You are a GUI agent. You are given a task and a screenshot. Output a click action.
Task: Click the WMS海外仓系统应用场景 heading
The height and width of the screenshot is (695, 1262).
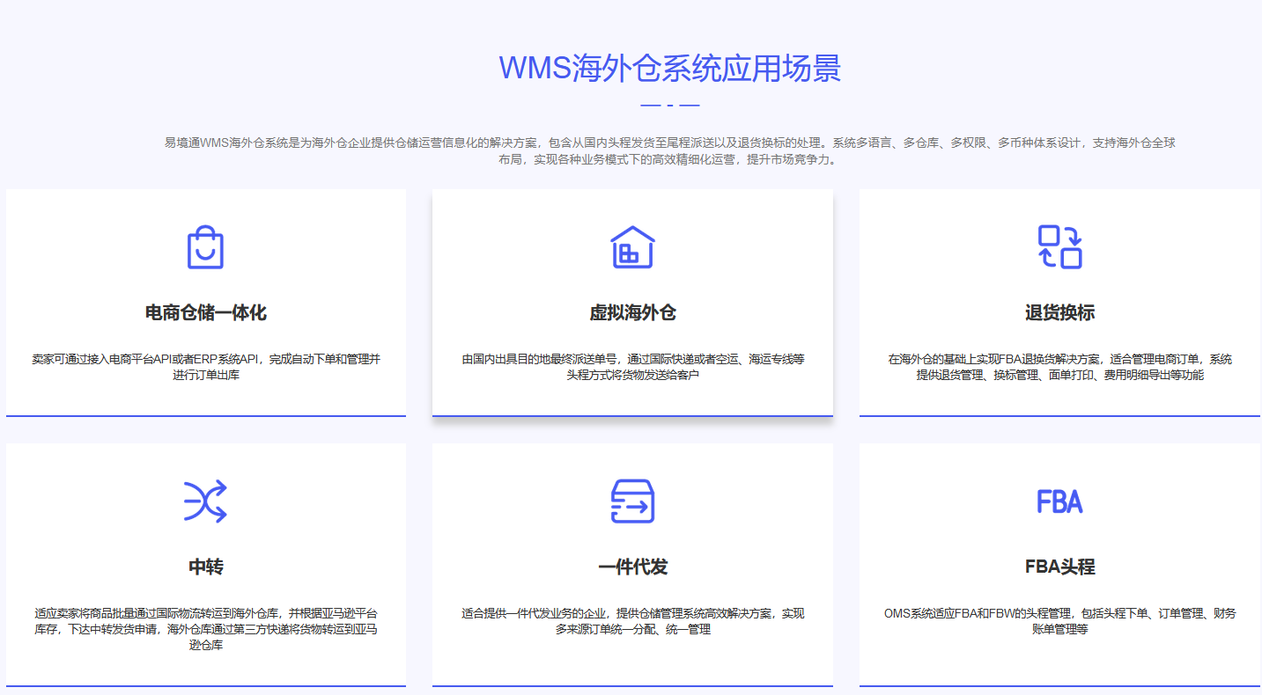click(x=669, y=68)
